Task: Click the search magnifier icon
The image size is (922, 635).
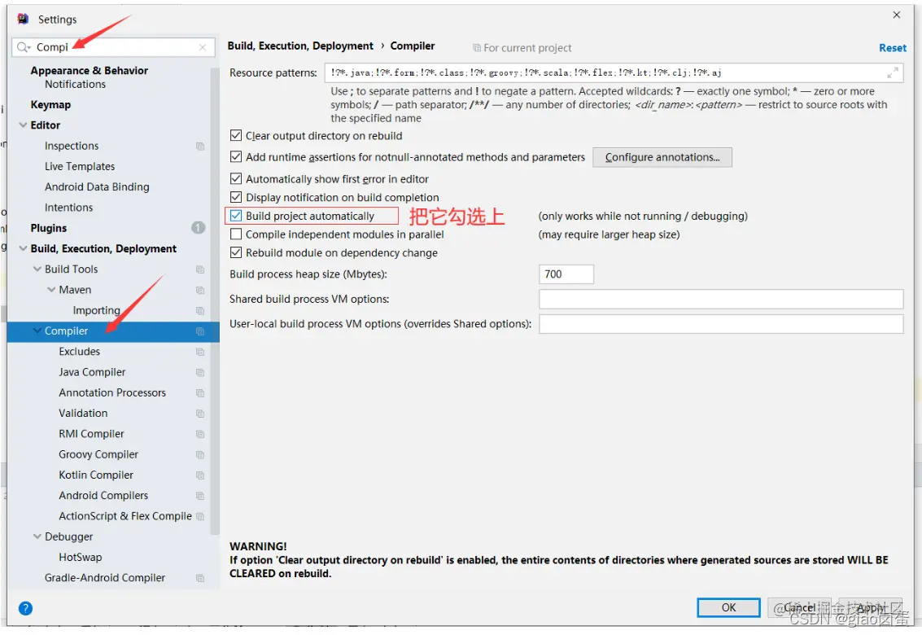Action: 23,47
